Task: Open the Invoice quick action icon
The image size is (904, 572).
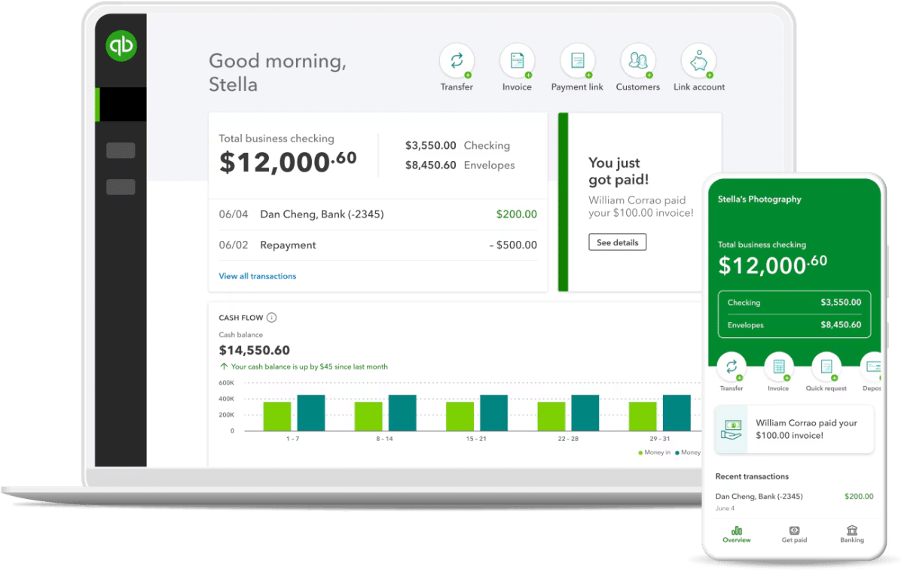Action: tap(517, 60)
